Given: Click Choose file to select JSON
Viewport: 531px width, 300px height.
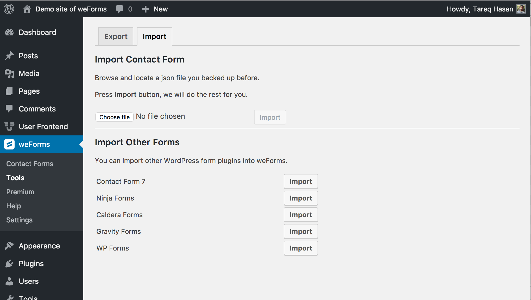Looking at the screenshot, I should click(x=115, y=116).
